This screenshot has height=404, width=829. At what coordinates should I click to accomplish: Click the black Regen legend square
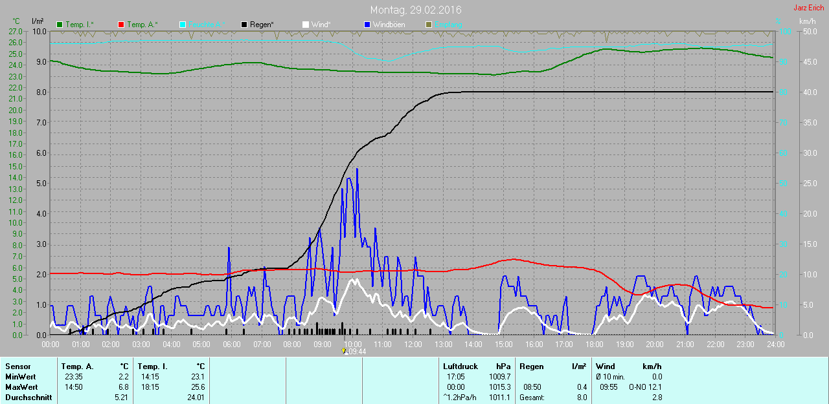click(x=244, y=25)
